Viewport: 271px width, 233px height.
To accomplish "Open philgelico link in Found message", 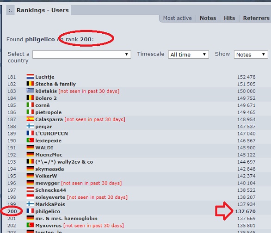I will coord(40,39).
